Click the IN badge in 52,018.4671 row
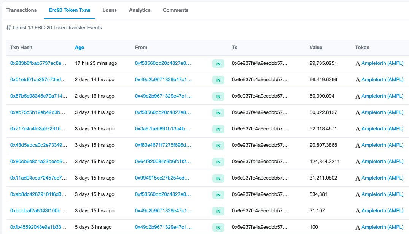Image resolution: width=409 pixels, height=234 pixels. [218, 129]
